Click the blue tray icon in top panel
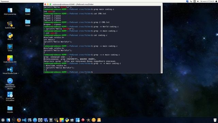This screenshot has width=218, height=123. click(187, 1)
